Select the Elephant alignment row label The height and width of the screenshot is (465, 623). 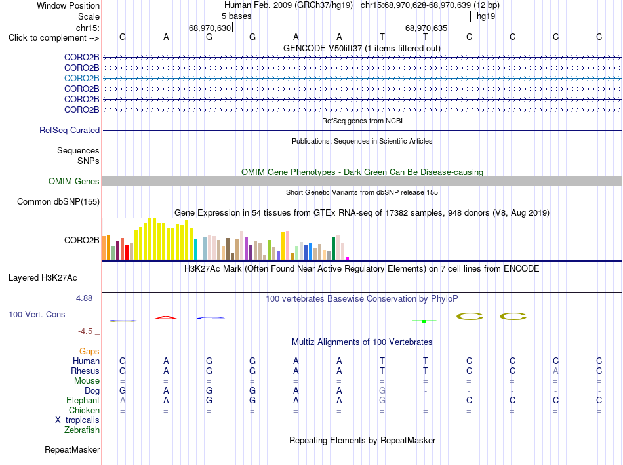pyautogui.click(x=83, y=400)
